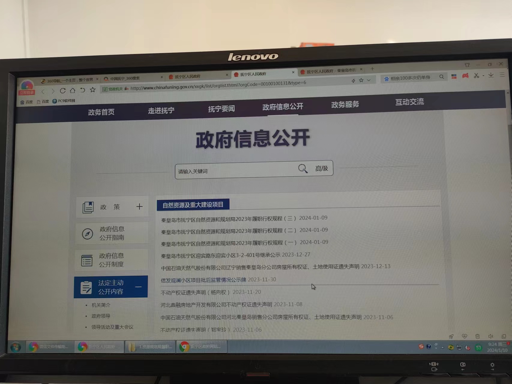Expand the 政策 section with plus sign
Viewport: 512px width, 384px height.
(x=139, y=206)
